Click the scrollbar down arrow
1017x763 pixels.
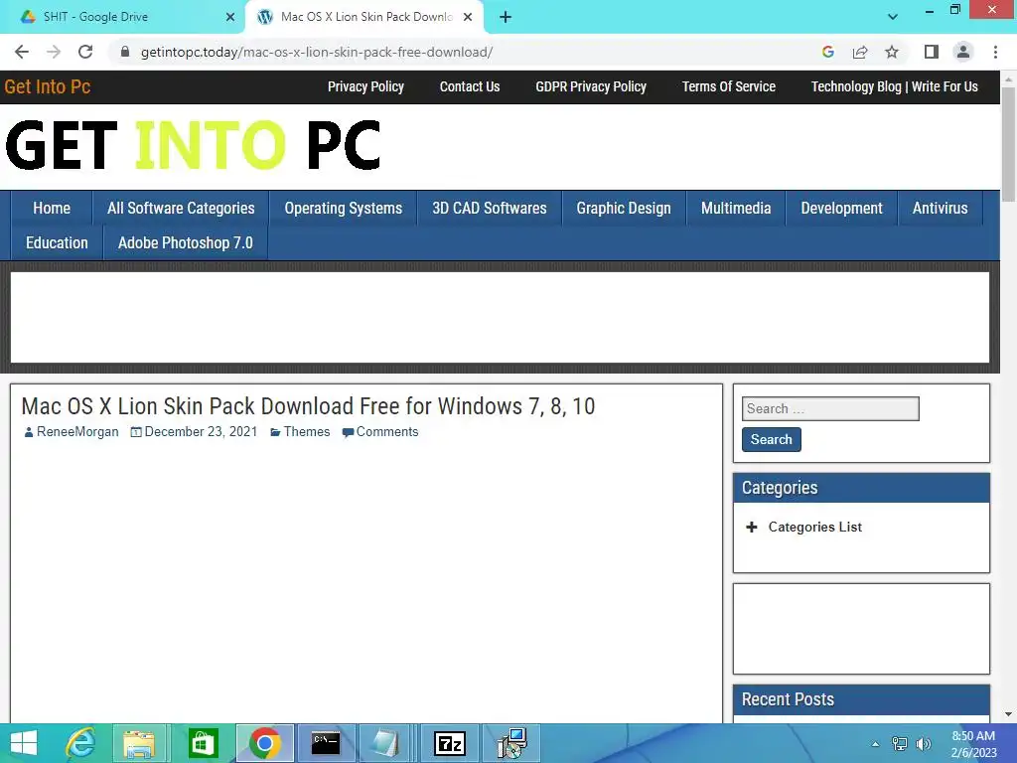pos(1008,714)
